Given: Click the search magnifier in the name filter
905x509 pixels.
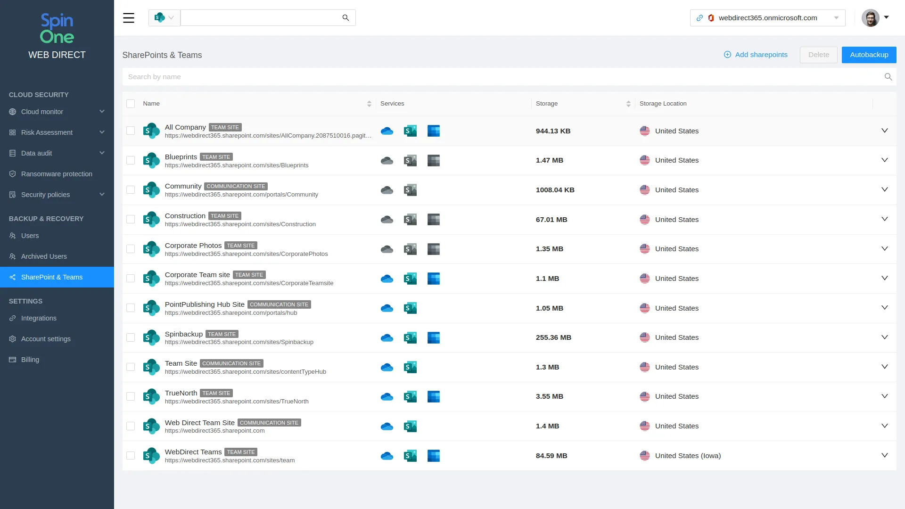Looking at the screenshot, I should [888, 76].
